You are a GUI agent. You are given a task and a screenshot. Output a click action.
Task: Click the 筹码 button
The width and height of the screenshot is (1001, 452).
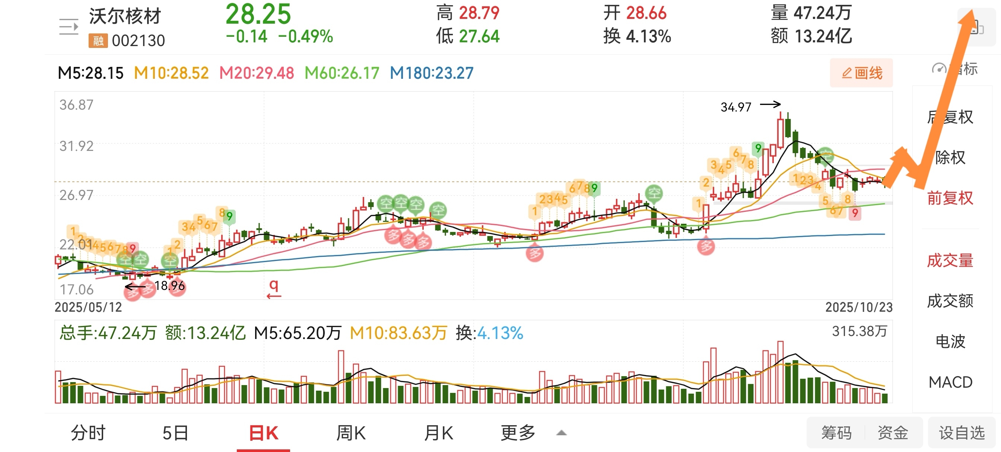tap(836, 433)
